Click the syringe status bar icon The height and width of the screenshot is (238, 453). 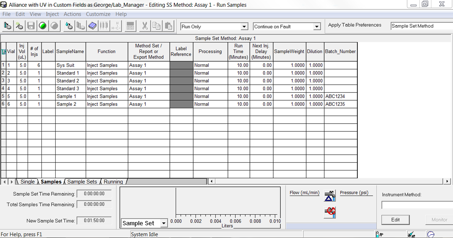tap(411, 234)
